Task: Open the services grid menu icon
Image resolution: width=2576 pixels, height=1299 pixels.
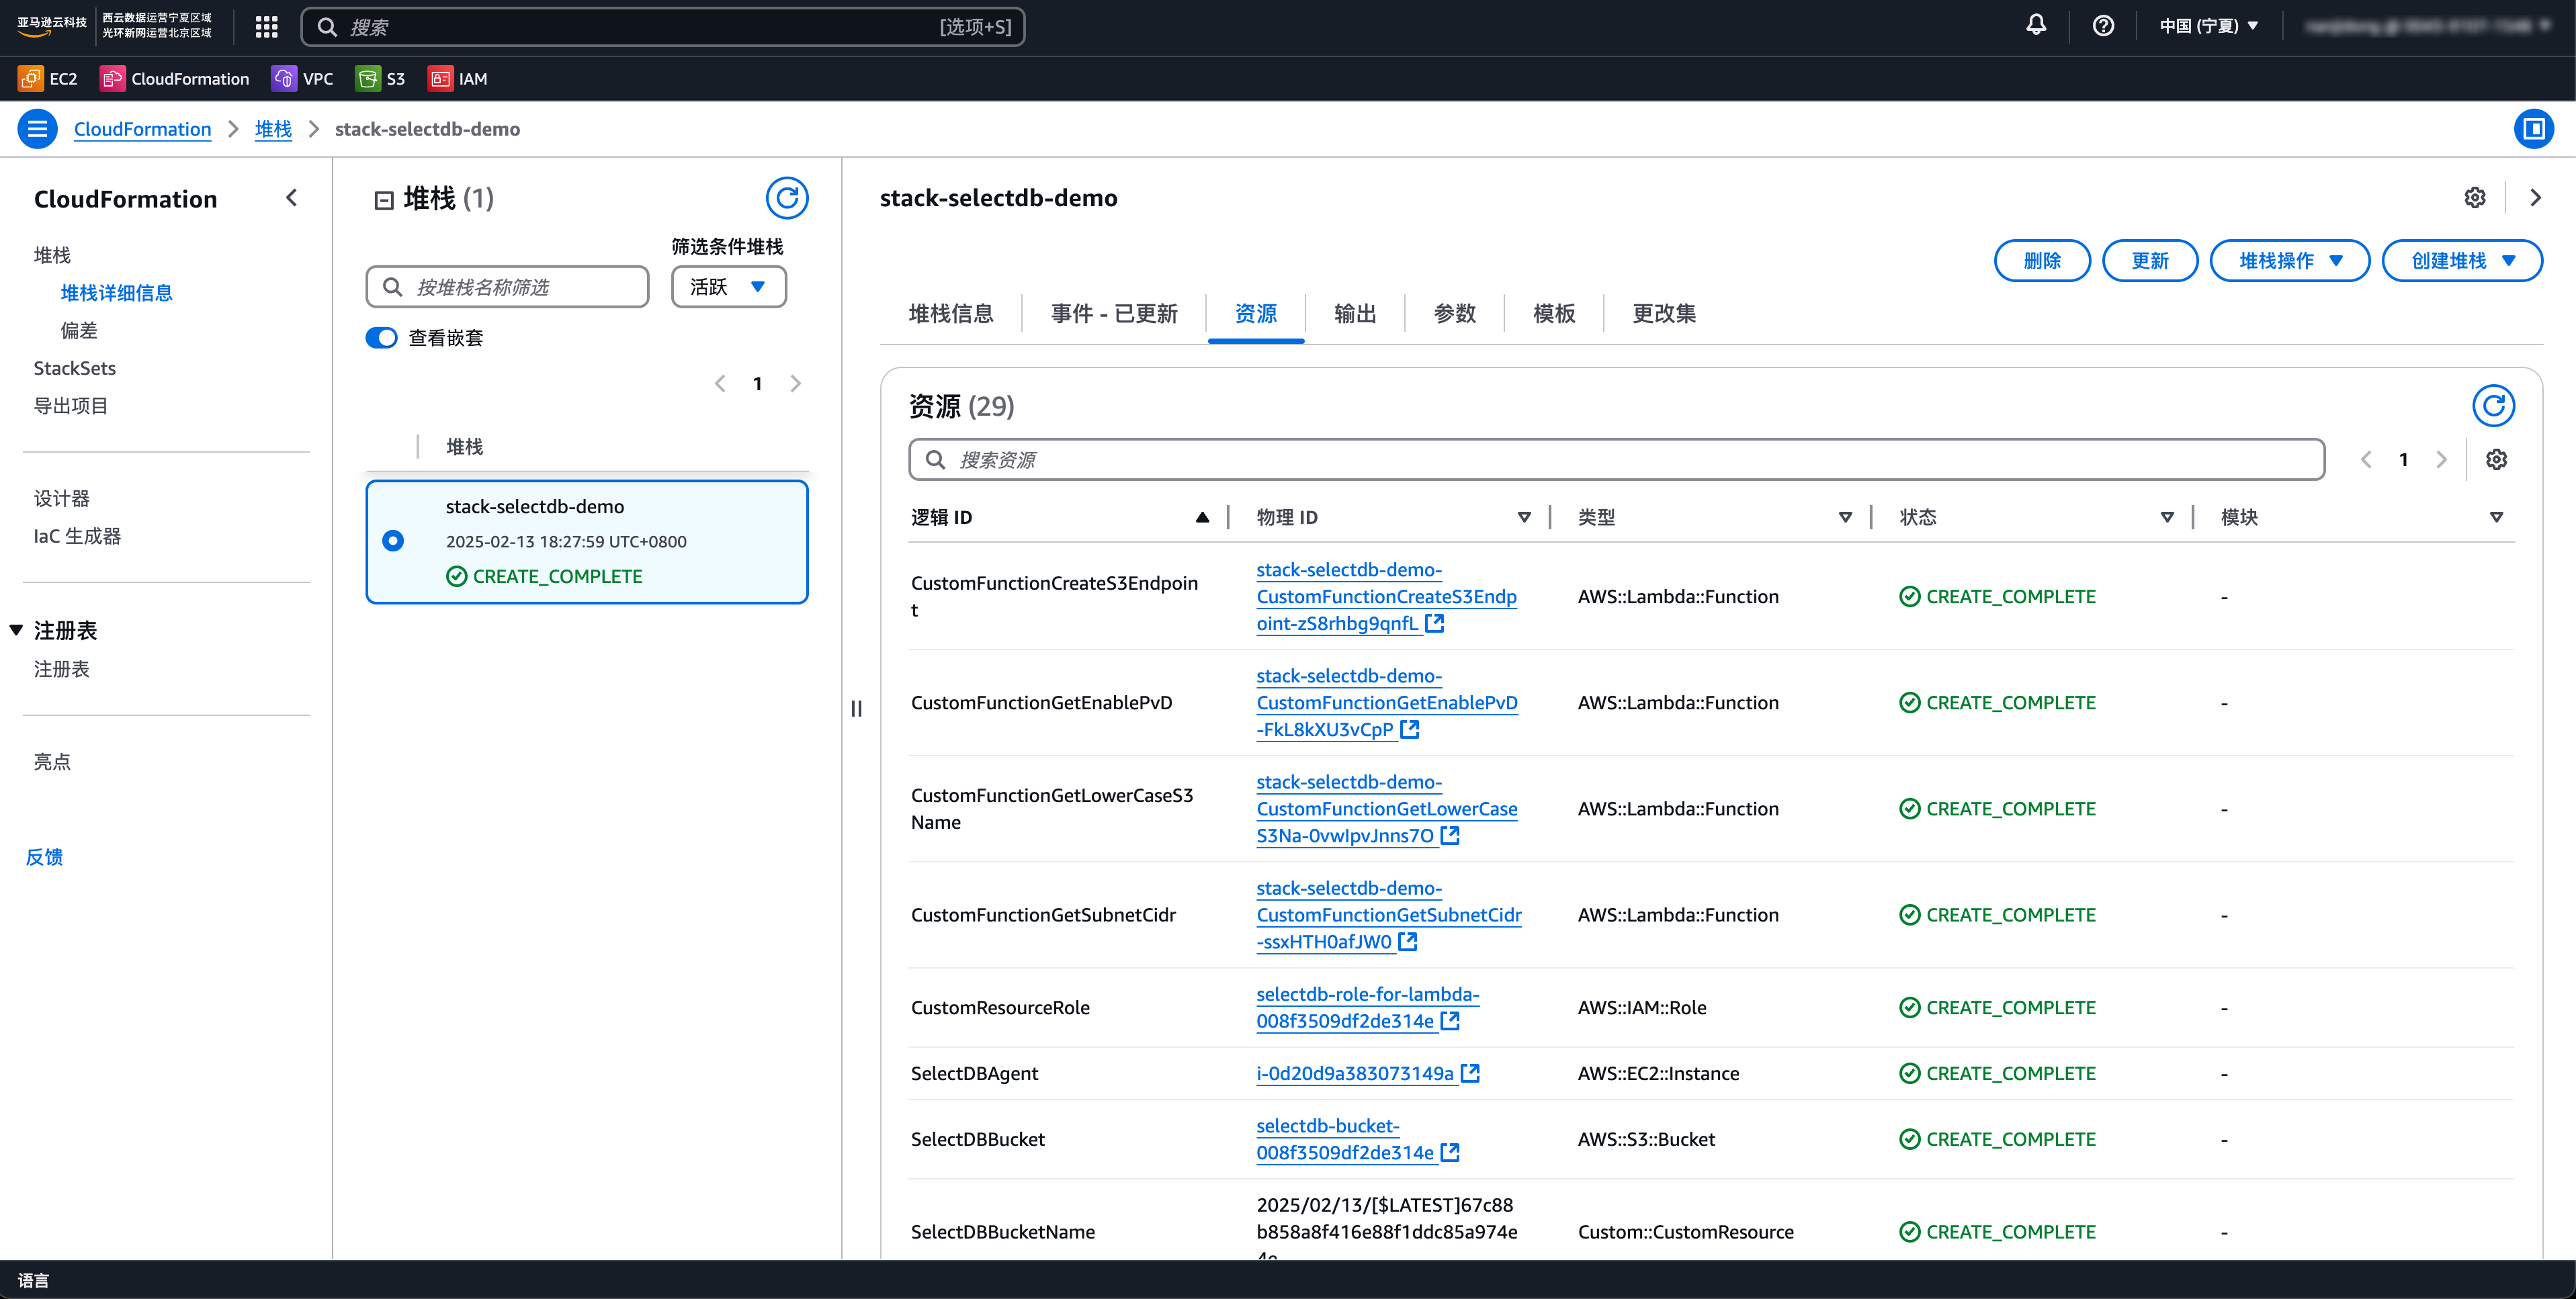Action: tap(266, 27)
